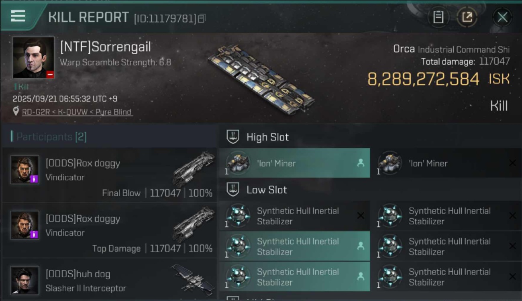
Task: Click the 8,289,272,584 ISK value
Action: (423, 79)
